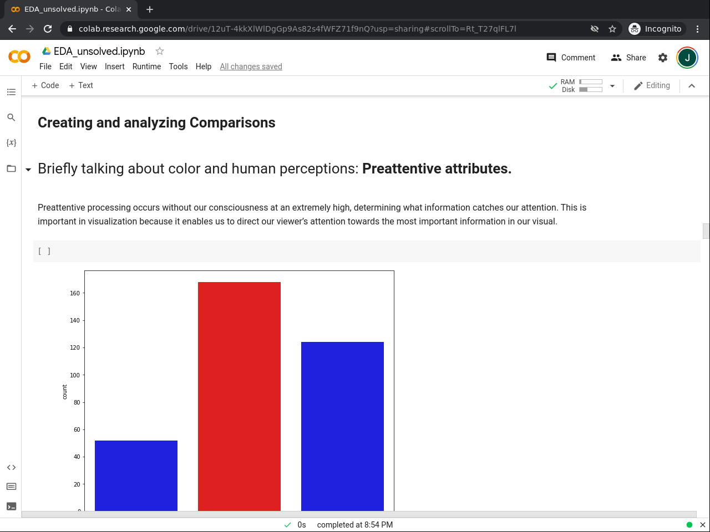Open the Runtime menu
This screenshot has height=532, width=710.
click(146, 66)
